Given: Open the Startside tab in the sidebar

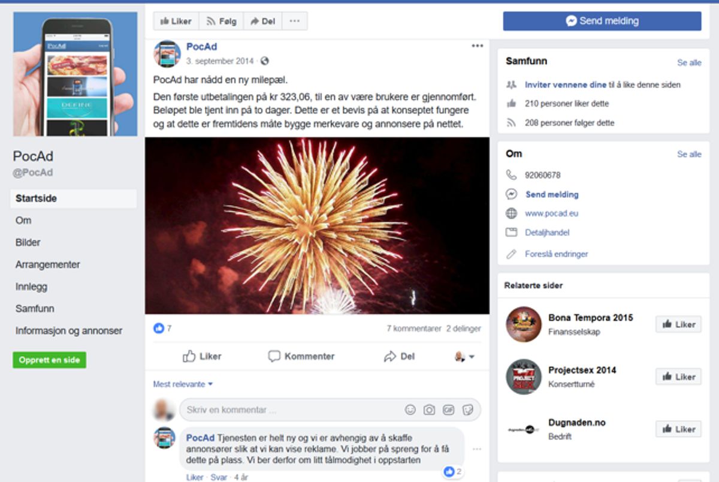Looking at the screenshot, I should point(73,198).
